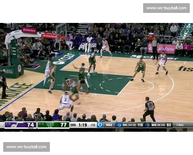The image size is (193, 155).
Task: Click the FanDuel shield logo in score bar
Action: (x=100, y=125)
